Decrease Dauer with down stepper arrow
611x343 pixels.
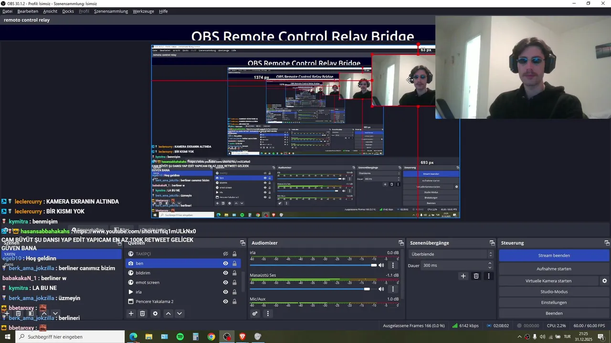[490, 267]
